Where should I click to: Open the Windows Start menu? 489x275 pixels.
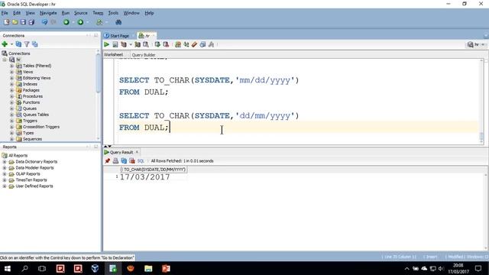point(7,268)
